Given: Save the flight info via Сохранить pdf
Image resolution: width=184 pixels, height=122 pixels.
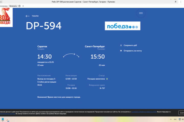Looking at the screenshot, I should tap(130, 45).
